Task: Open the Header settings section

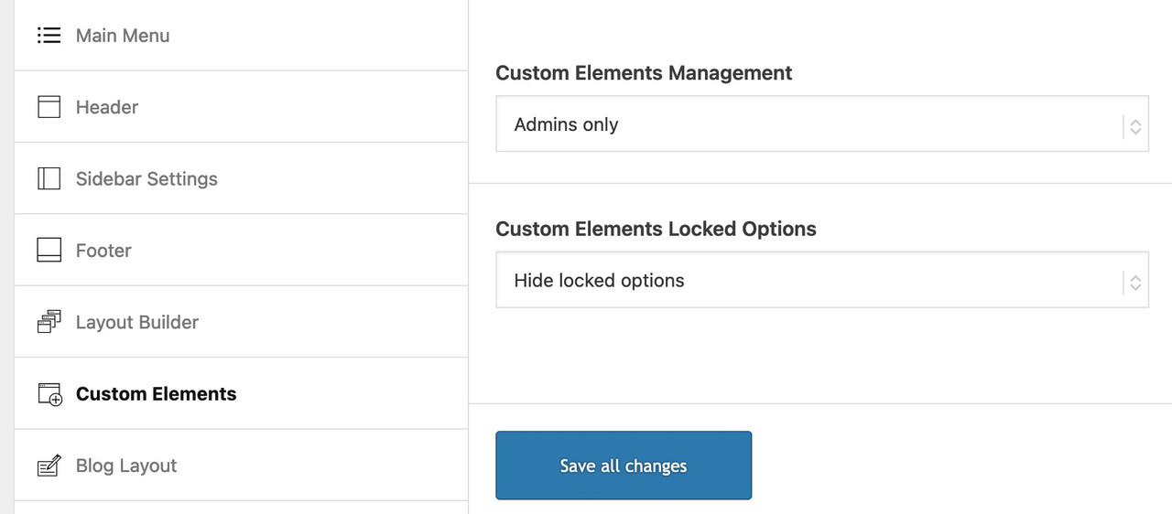Action: pos(241,107)
